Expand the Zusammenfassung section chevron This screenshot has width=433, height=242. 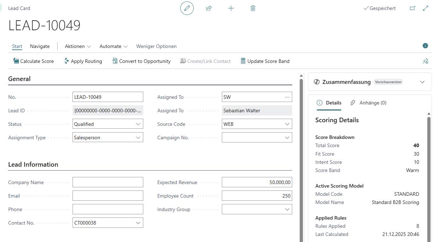(x=422, y=82)
